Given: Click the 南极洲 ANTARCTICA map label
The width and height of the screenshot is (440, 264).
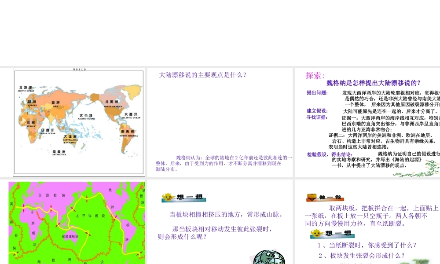Looking at the screenshot, I should click(x=59, y=153).
